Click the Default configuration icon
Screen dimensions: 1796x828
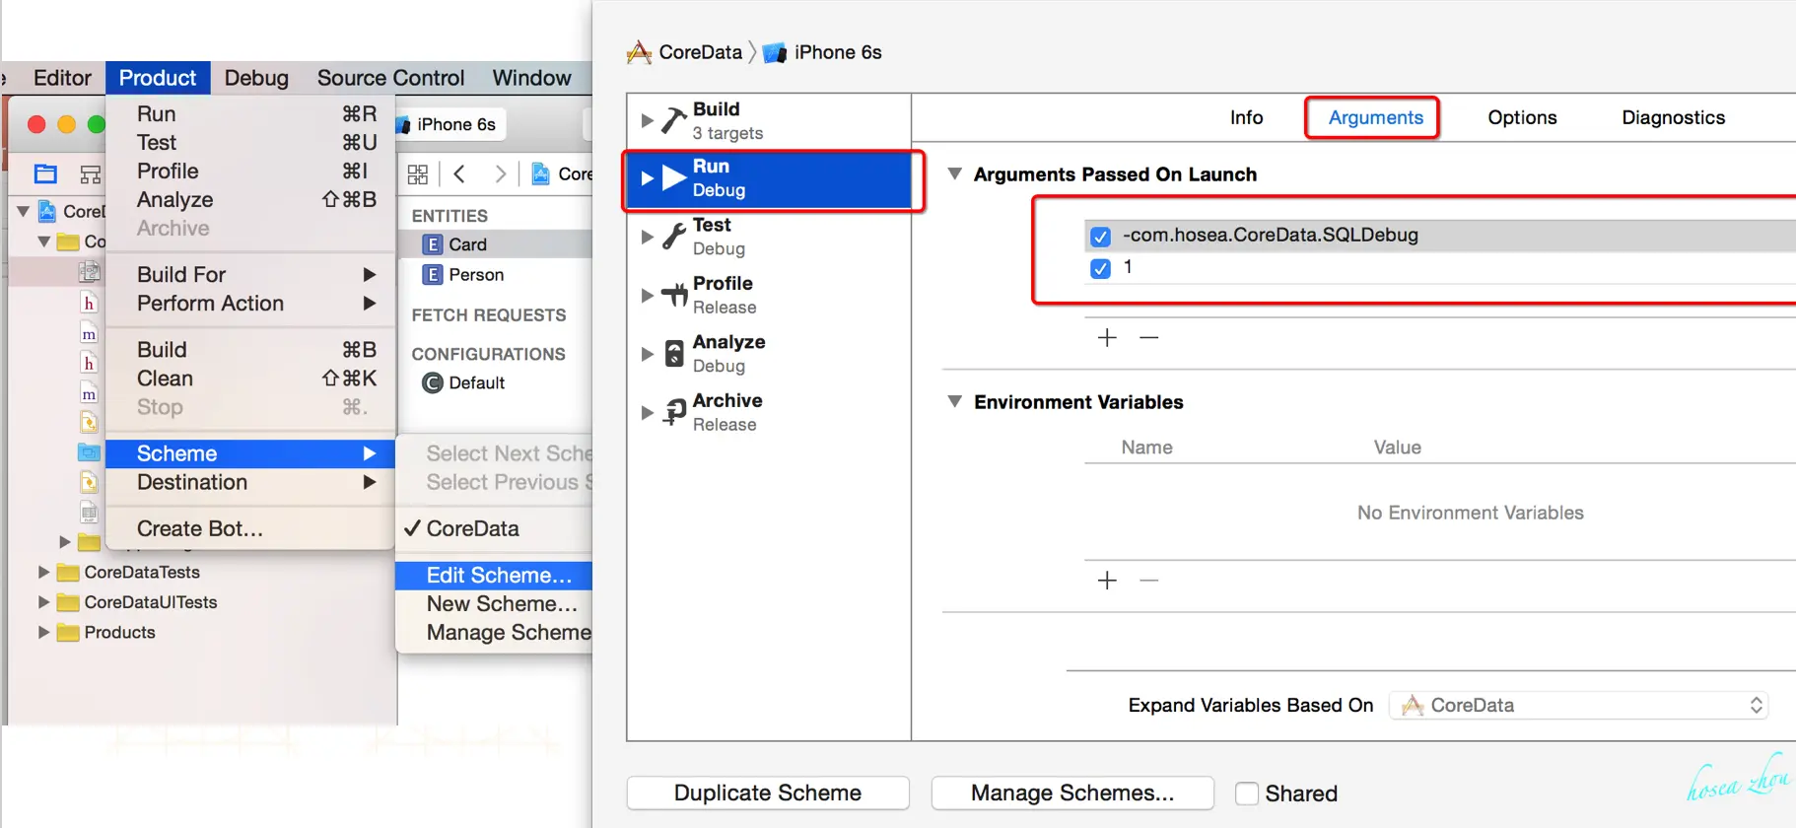point(432,382)
